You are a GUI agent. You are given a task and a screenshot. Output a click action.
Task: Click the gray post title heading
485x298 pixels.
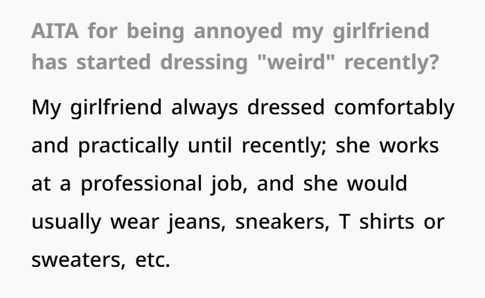[x=230, y=47]
